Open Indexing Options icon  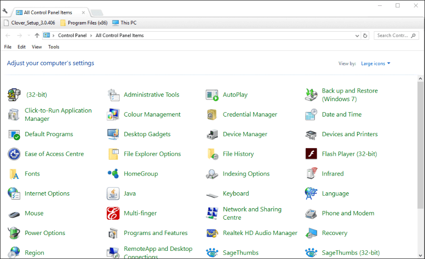(212, 174)
